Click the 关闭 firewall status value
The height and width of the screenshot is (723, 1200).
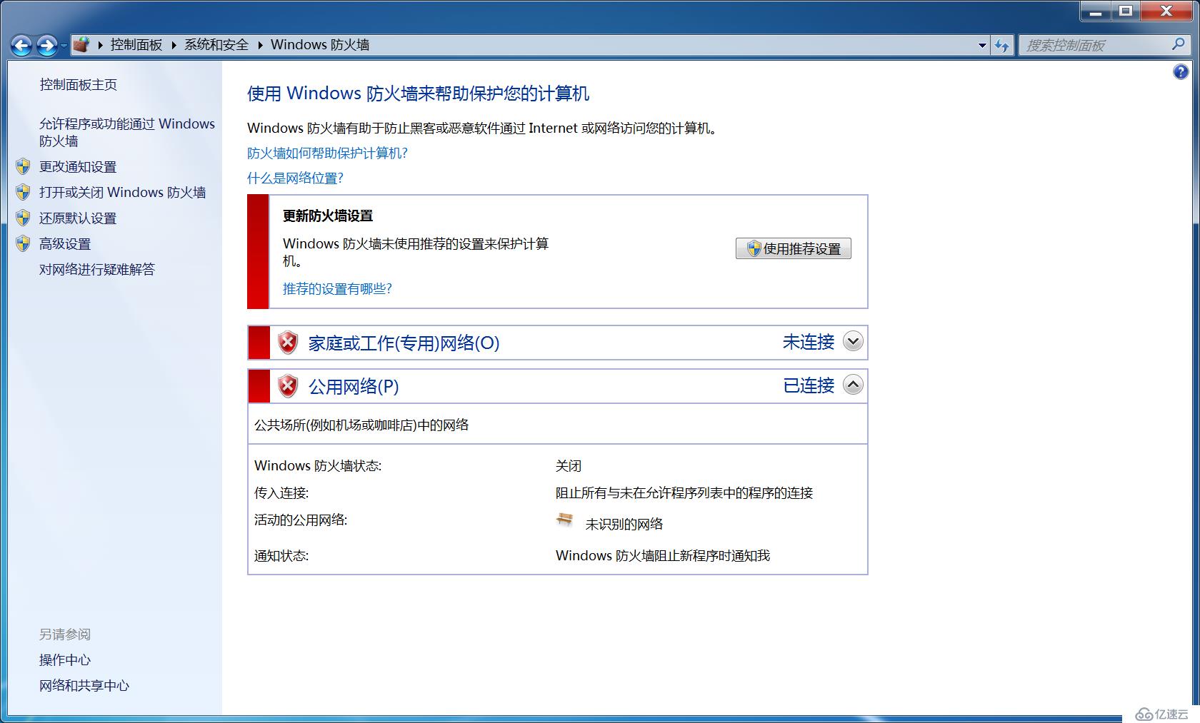click(x=569, y=465)
